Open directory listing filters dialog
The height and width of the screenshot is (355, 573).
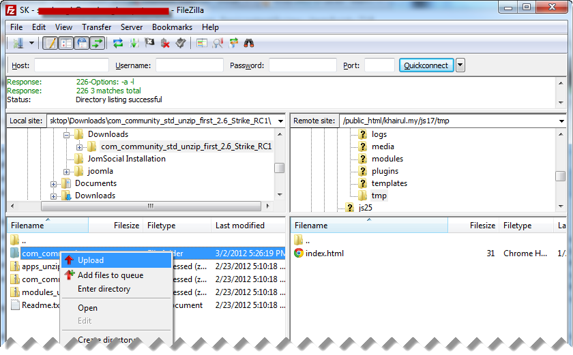click(x=202, y=43)
